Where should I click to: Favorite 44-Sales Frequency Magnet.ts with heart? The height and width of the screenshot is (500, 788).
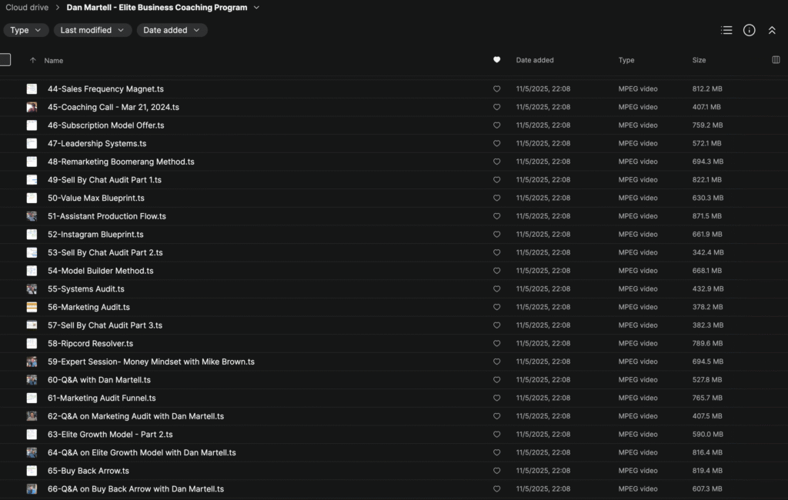[496, 89]
